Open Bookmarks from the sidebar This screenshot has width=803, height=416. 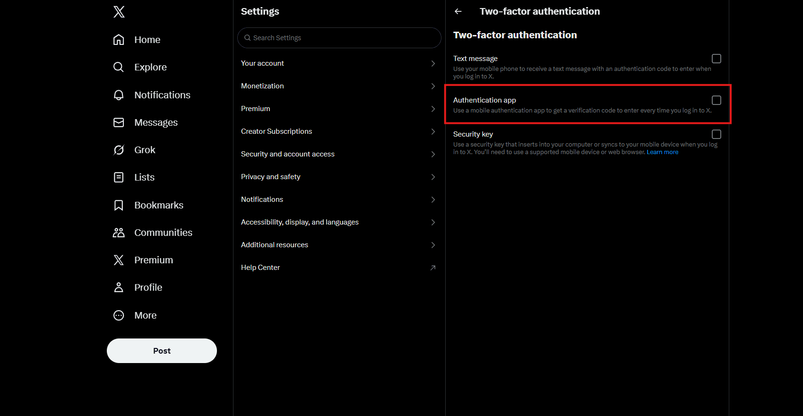tap(159, 205)
